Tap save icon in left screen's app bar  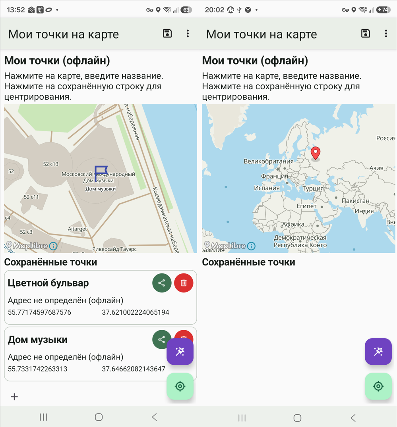(x=167, y=33)
